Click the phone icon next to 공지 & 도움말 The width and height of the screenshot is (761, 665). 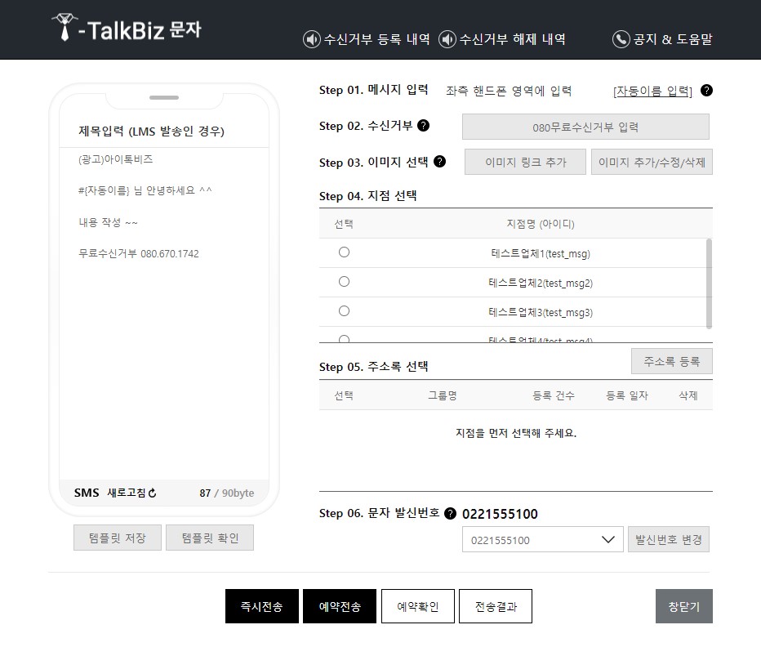tap(619, 38)
